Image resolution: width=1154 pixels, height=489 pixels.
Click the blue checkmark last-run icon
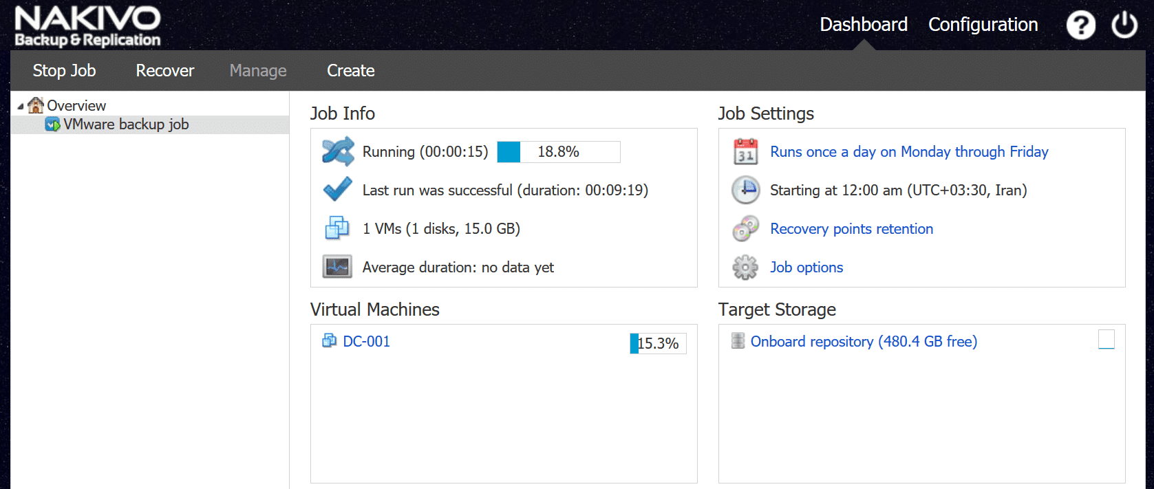337,189
